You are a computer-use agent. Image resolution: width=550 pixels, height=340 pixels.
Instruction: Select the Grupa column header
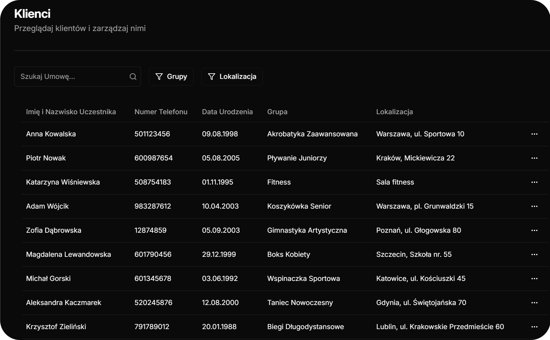[x=277, y=112]
